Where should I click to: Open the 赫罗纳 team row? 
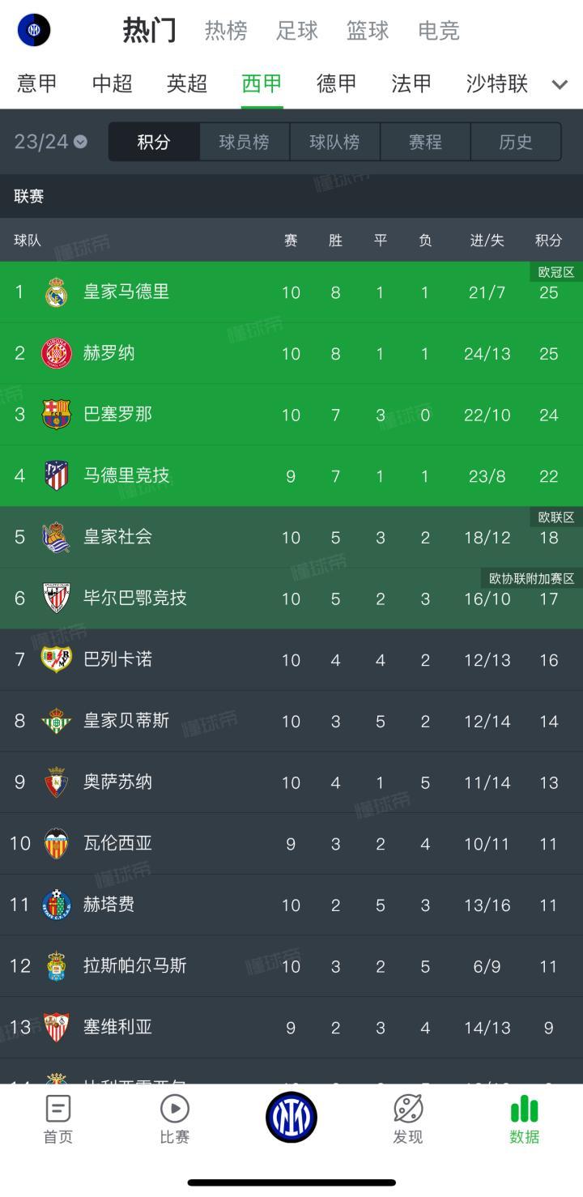point(291,353)
